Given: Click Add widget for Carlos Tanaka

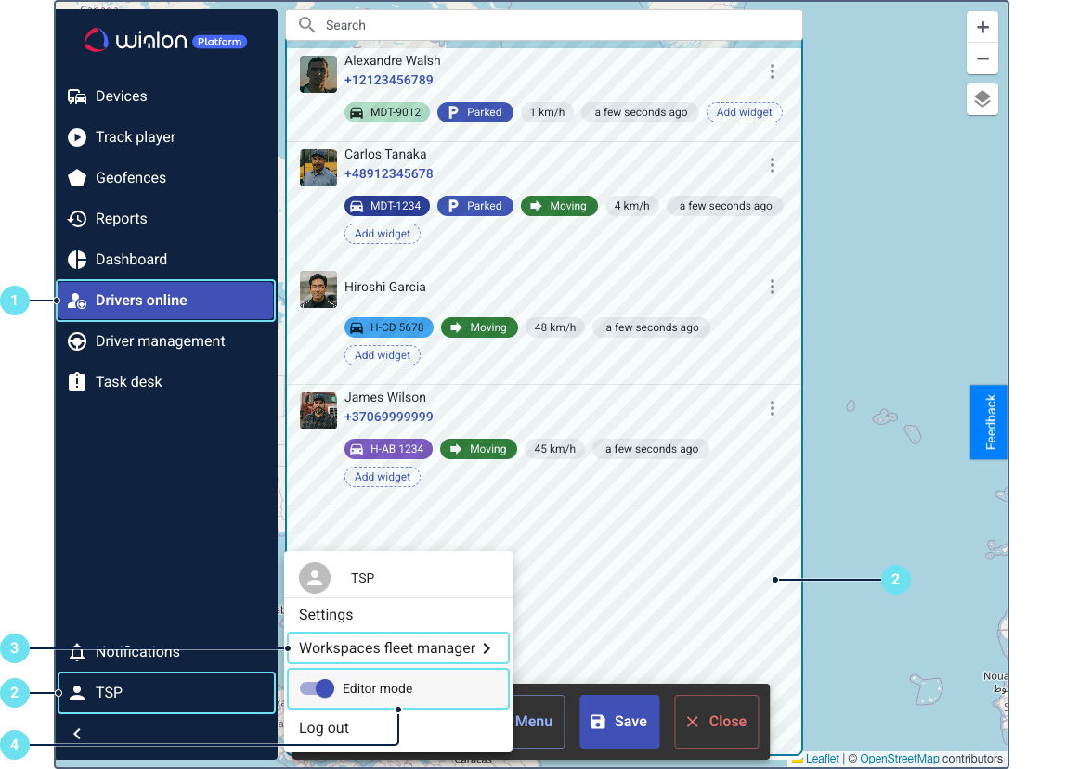Looking at the screenshot, I should click(x=383, y=234).
